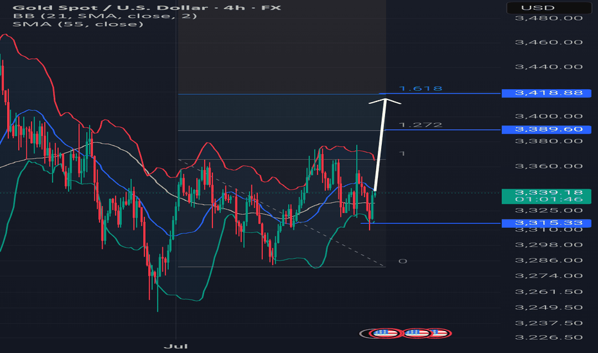Image resolution: width=598 pixels, height=353 pixels.
Task: Select the 1.272 Fibonacci level label
Action: (x=421, y=125)
